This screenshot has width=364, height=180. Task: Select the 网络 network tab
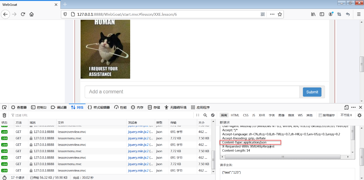tap(77, 107)
